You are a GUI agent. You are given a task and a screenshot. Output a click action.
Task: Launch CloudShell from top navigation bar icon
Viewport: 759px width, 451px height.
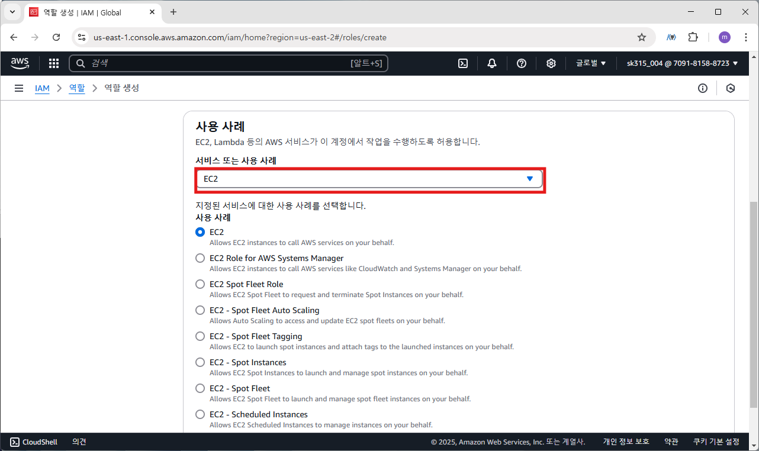tap(463, 63)
